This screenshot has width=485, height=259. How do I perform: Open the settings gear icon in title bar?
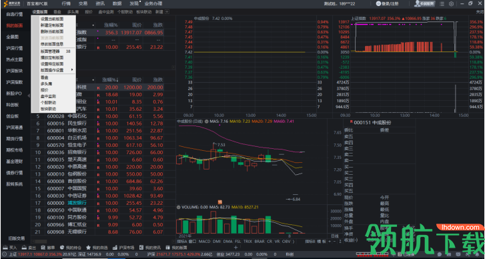451,4
